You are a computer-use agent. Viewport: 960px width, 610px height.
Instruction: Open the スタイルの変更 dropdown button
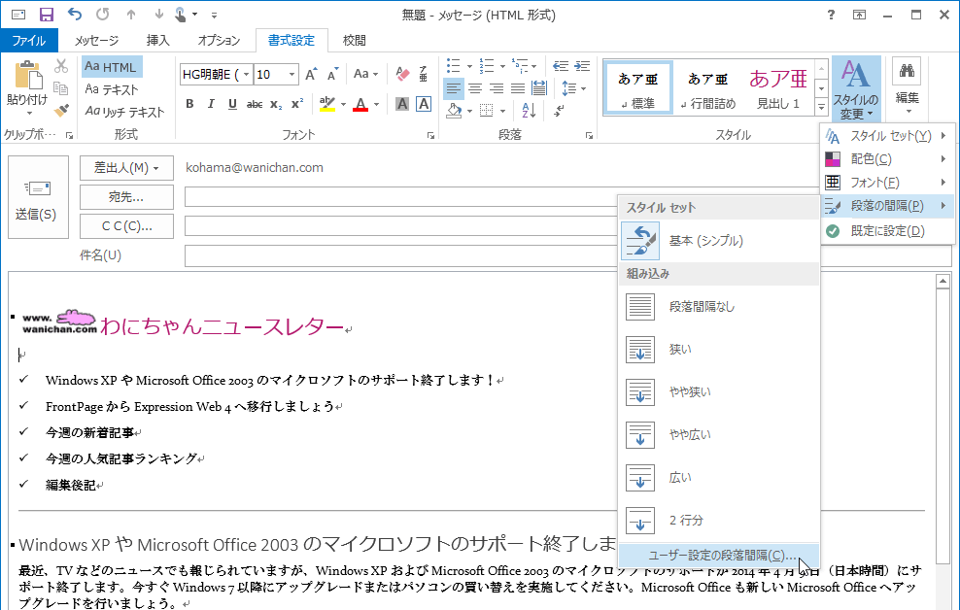pos(856,89)
